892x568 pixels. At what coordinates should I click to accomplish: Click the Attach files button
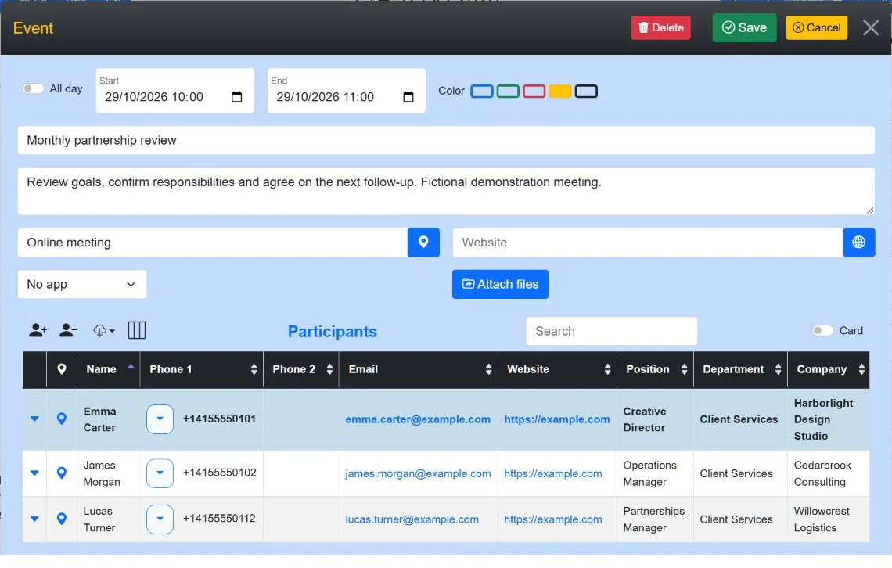500,284
